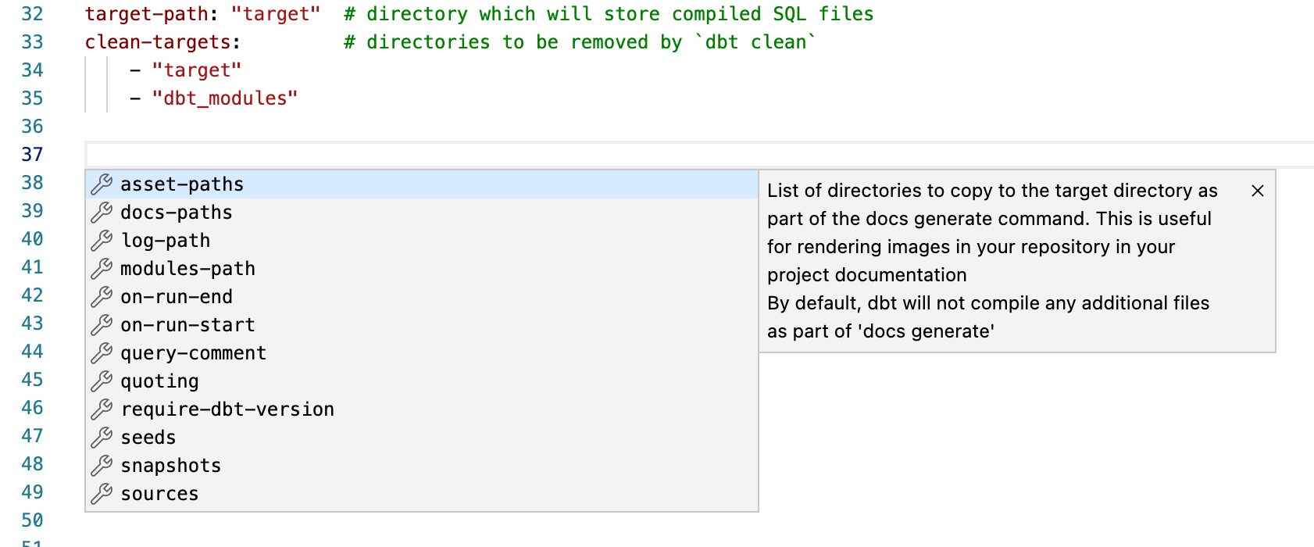Choose the on-run-end suggestion
This screenshot has height=547, width=1314.
click(x=422, y=297)
